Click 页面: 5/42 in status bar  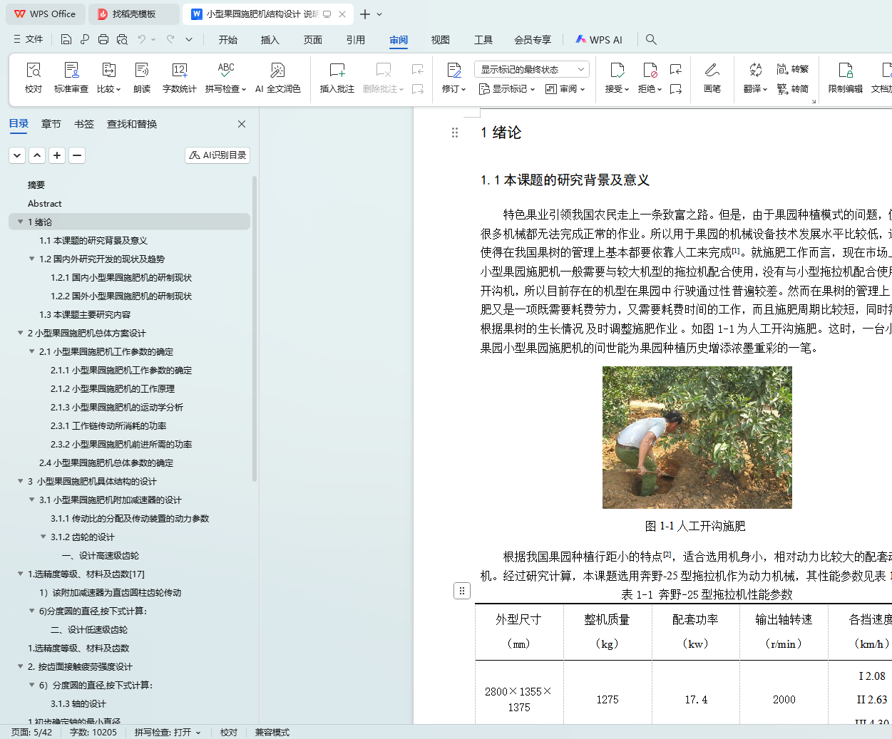point(31,732)
